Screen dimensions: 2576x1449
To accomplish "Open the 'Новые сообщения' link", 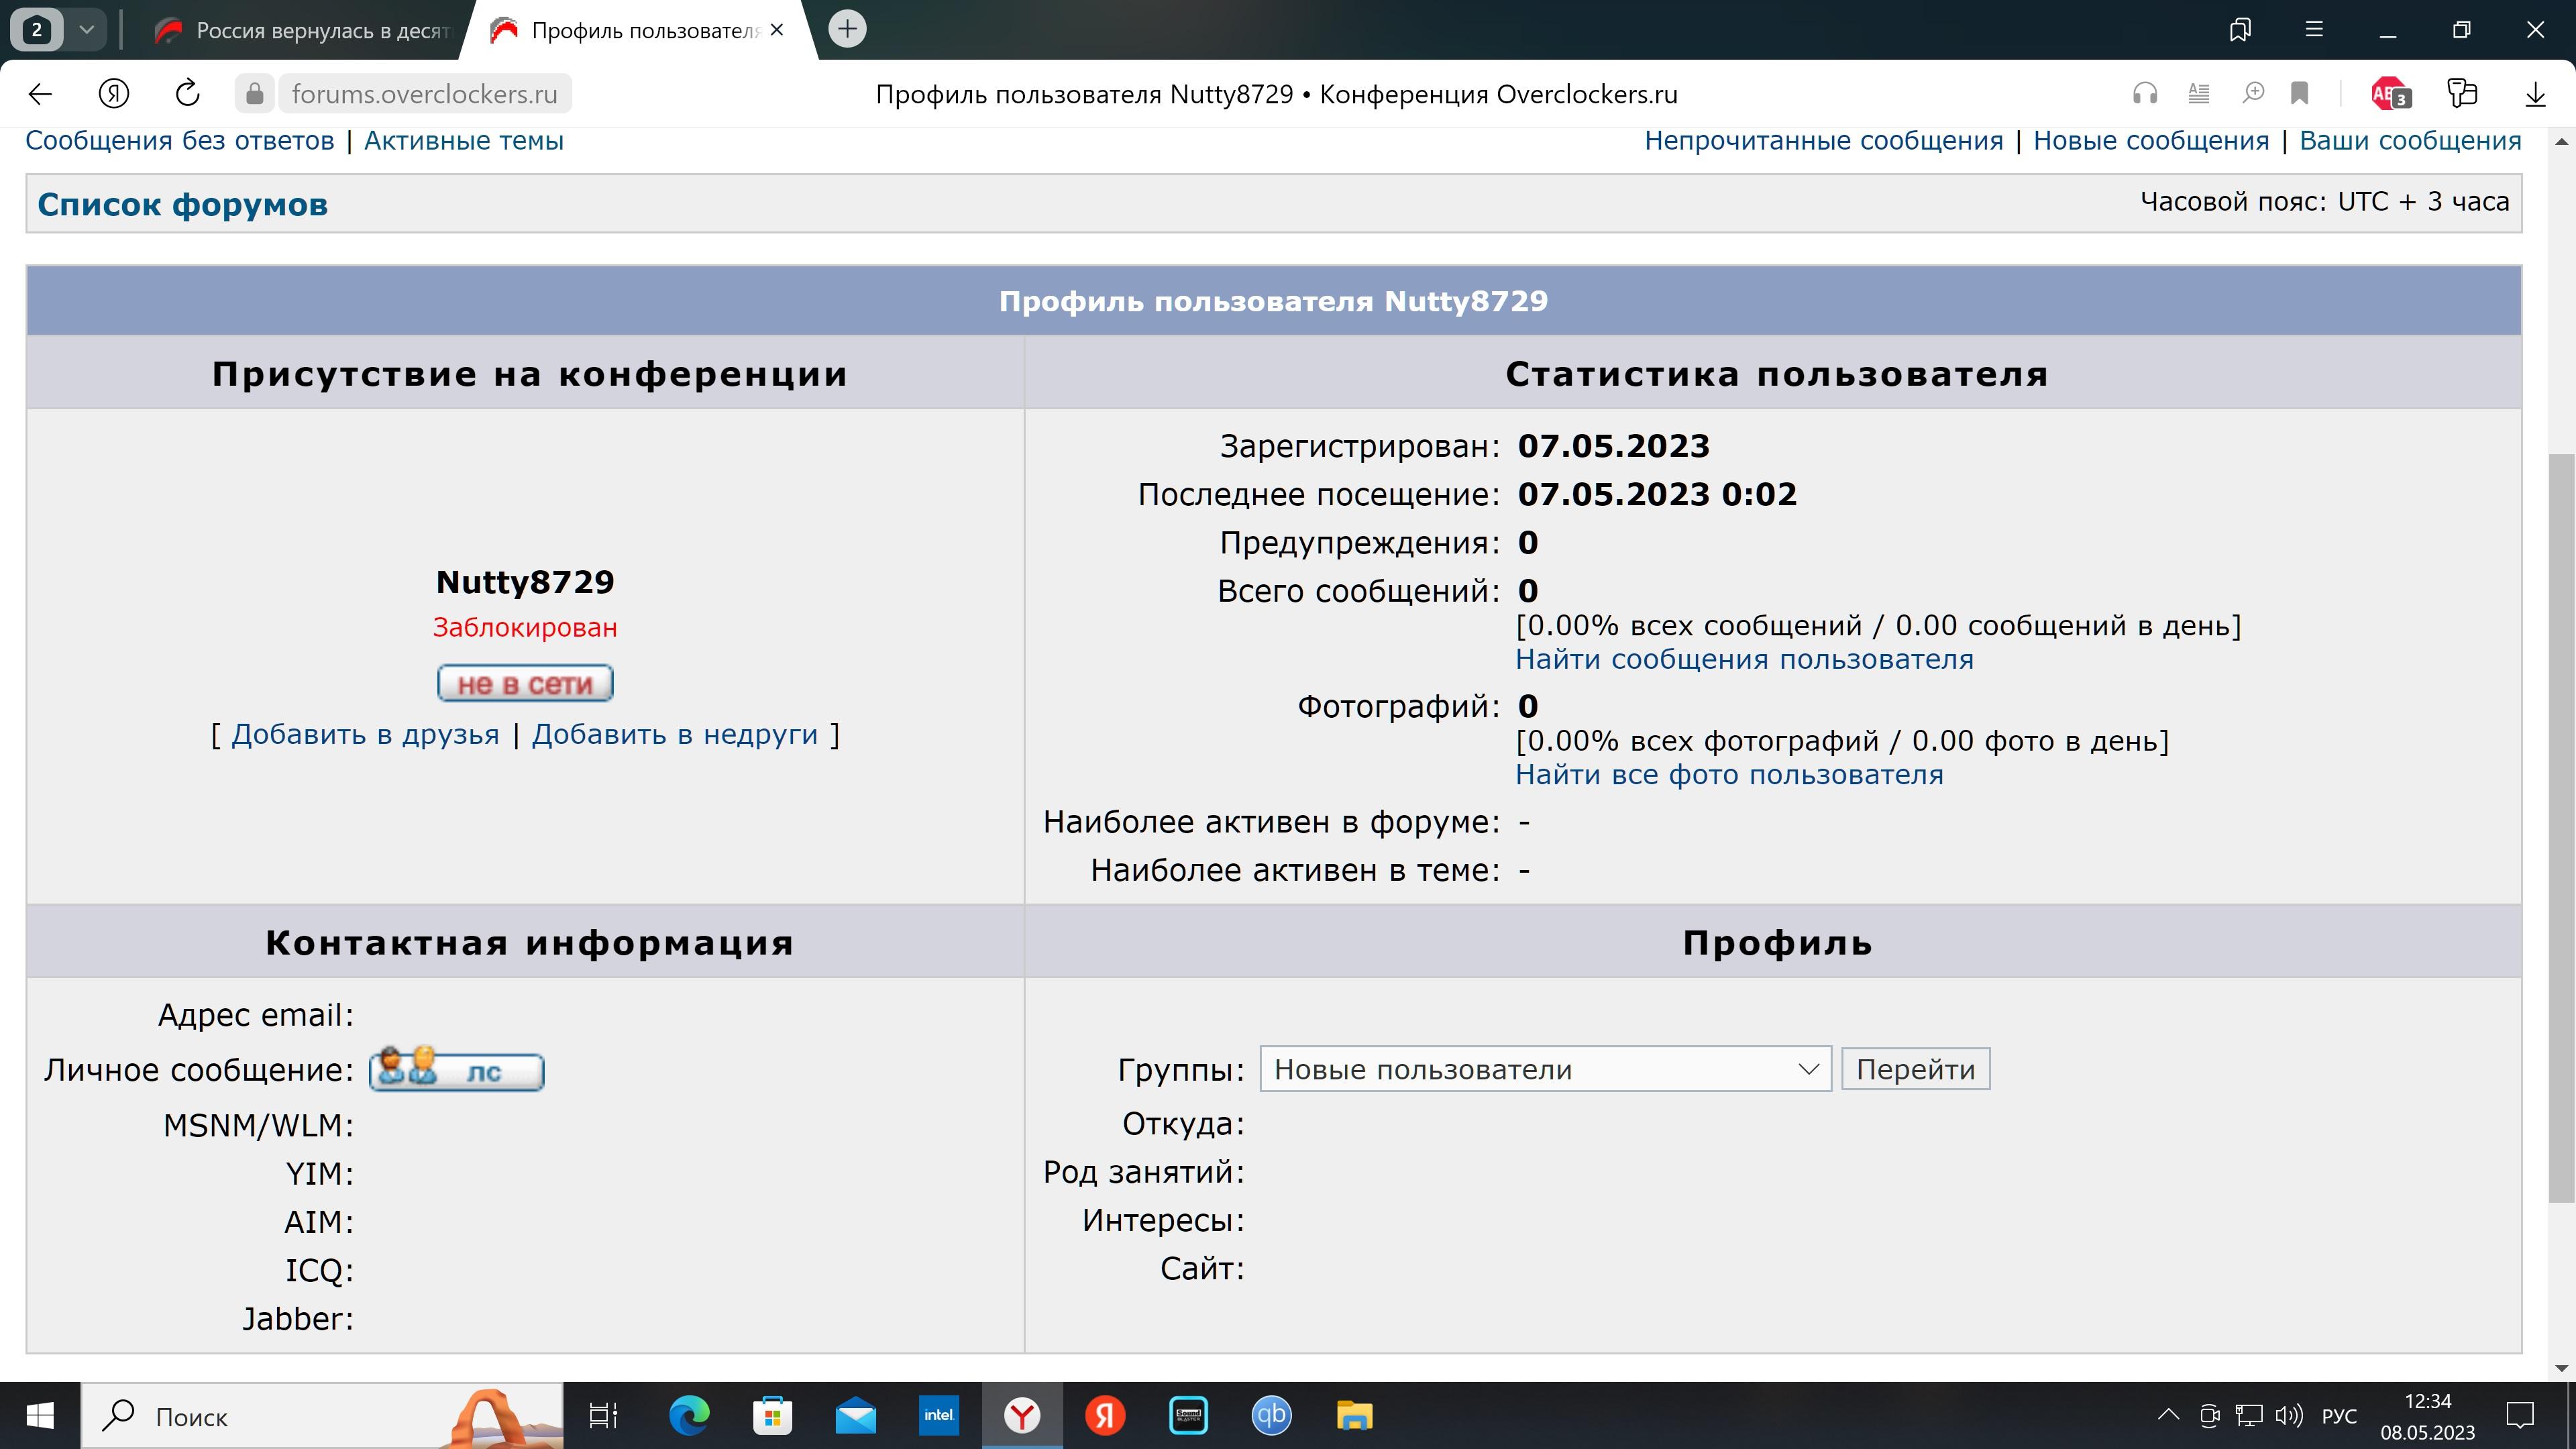I will (2151, 141).
